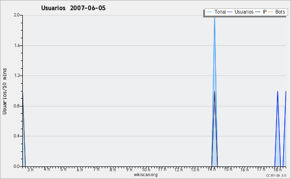Click the '14 h' x-axis label
The height and width of the screenshot is (179, 291).
(211, 169)
